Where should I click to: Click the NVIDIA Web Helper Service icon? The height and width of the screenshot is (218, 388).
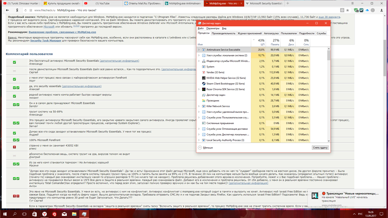click(203, 78)
